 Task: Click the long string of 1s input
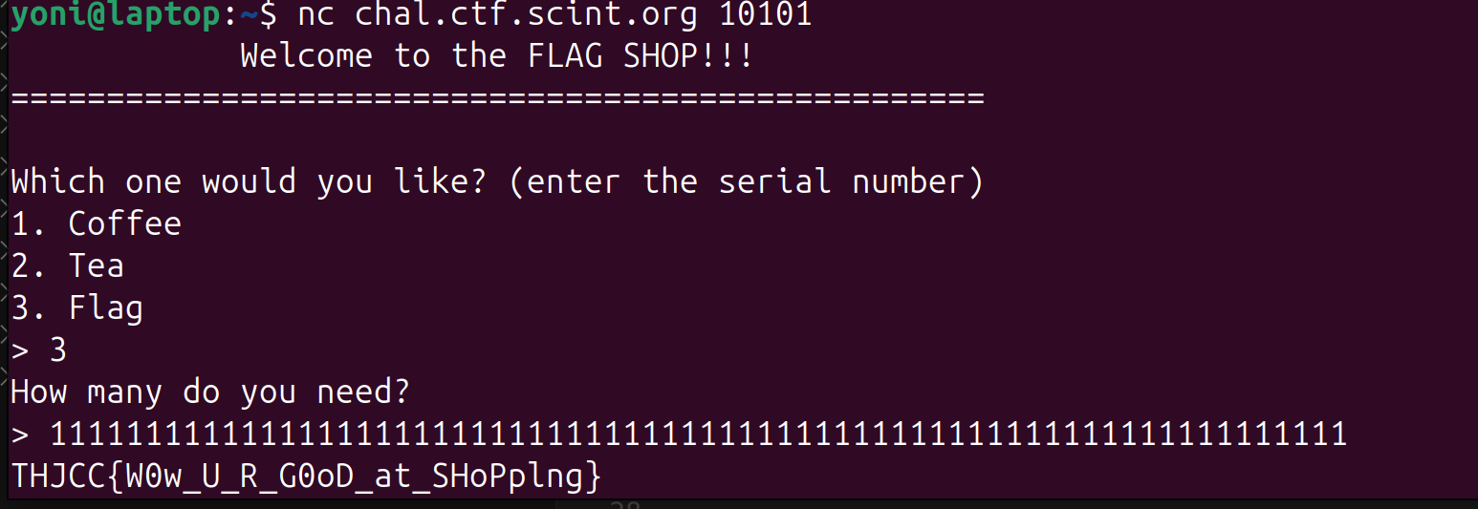(x=698, y=435)
